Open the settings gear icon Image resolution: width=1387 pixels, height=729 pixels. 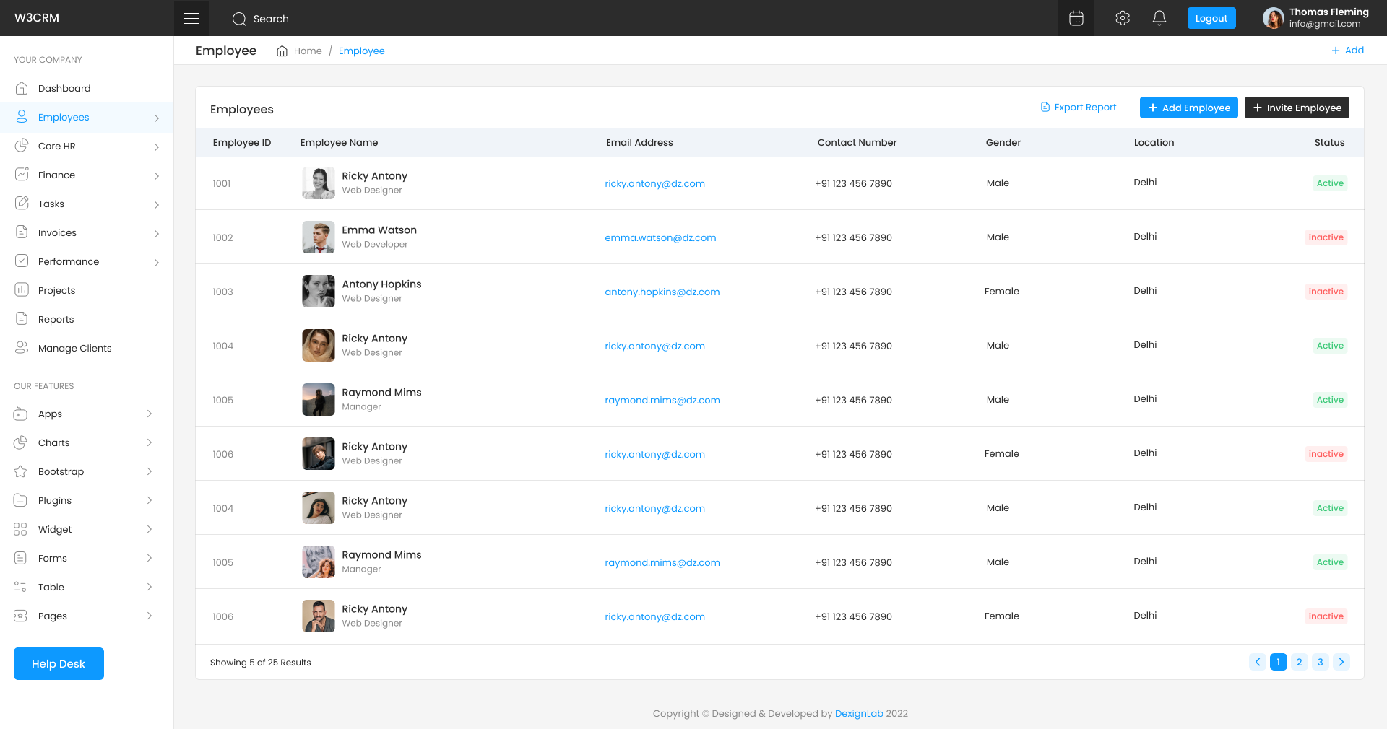[x=1122, y=18]
